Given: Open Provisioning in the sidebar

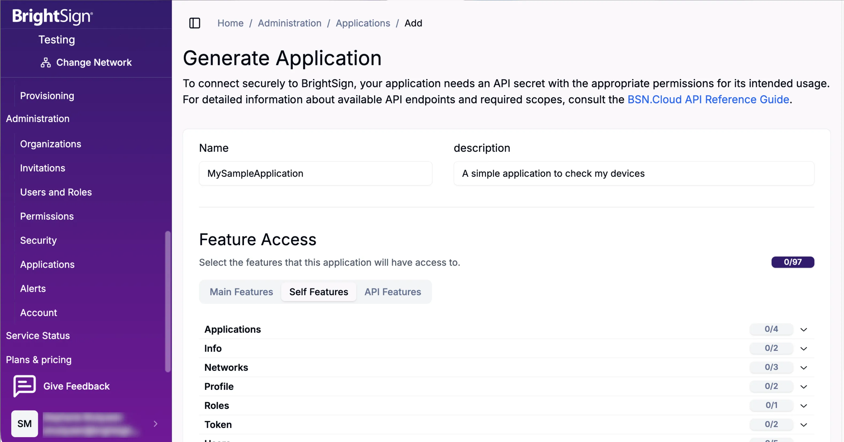Looking at the screenshot, I should pos(47,96).
